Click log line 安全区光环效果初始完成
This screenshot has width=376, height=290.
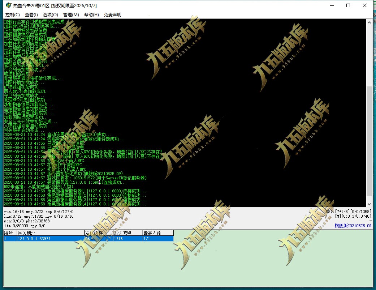point(30,122)
